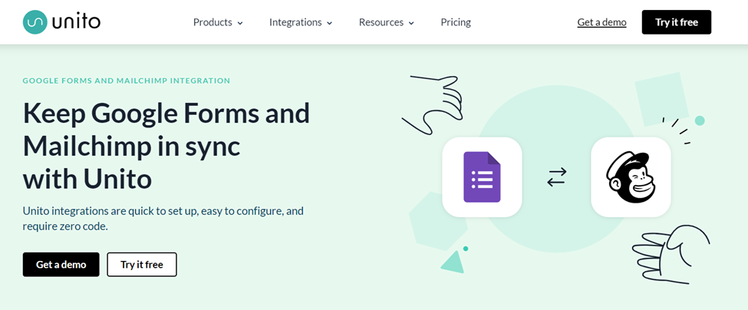
Task: Click the Keep Google Forms and Mailchimp headline
Action: click(x=166, y=146)
